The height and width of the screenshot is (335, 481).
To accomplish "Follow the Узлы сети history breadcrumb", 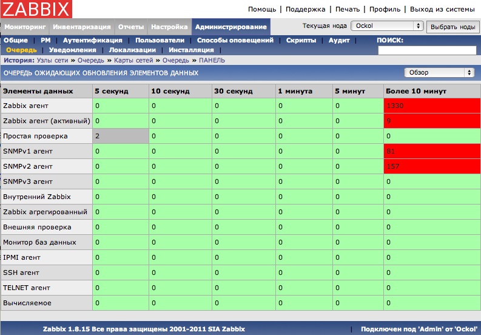I will click(x=53, y=61).
